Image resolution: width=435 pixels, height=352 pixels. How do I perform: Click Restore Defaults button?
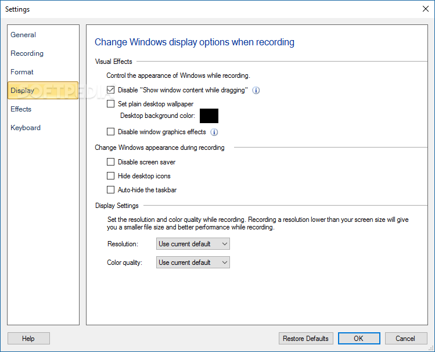(305, 339)
